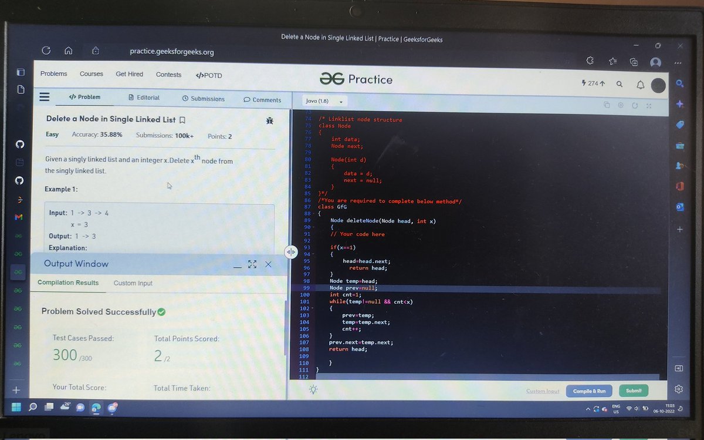Open the Microsoft Edge taskbar icon
This screenshot has width=704, height=440.
(96, 408)
